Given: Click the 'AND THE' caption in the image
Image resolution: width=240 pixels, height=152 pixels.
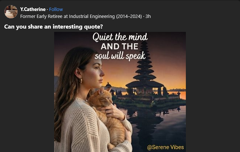Looking at the screenshot, I should tap(119, 47).
